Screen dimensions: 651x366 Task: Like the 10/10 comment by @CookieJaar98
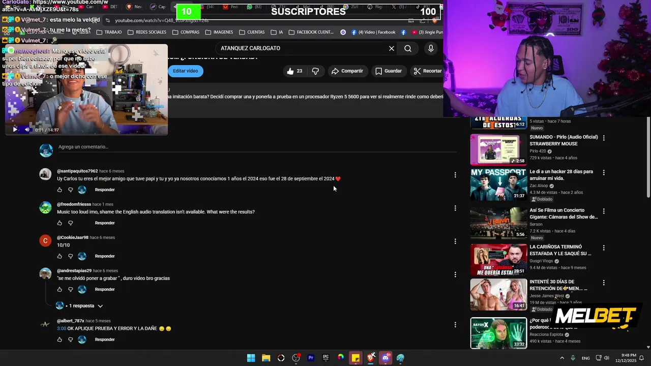(x=60, y=256)
